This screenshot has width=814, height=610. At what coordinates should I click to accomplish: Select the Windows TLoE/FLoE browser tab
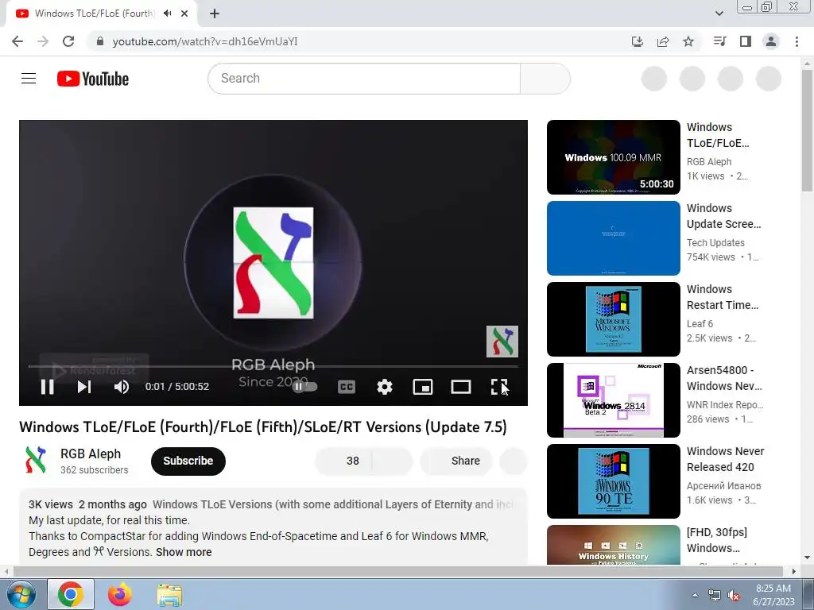(x=94, y=14)
